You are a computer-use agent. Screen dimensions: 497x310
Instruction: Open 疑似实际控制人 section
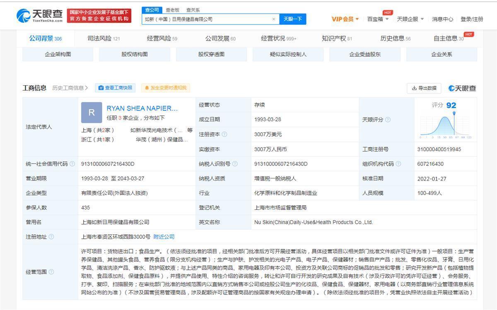coord(288,54)
